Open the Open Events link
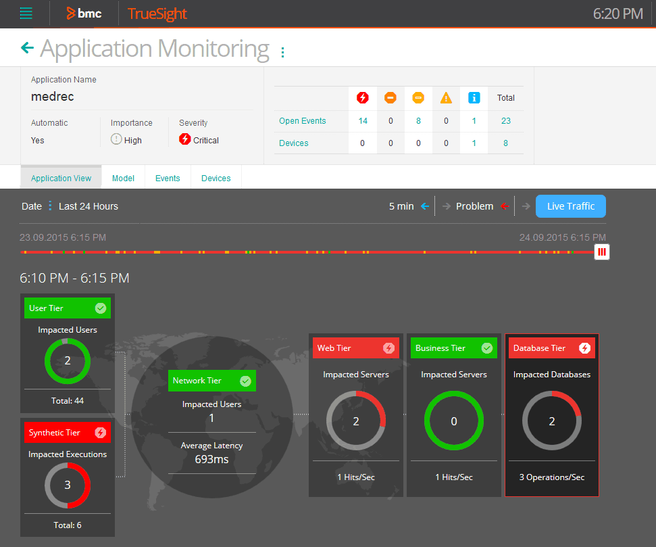 tap(303, 120)
